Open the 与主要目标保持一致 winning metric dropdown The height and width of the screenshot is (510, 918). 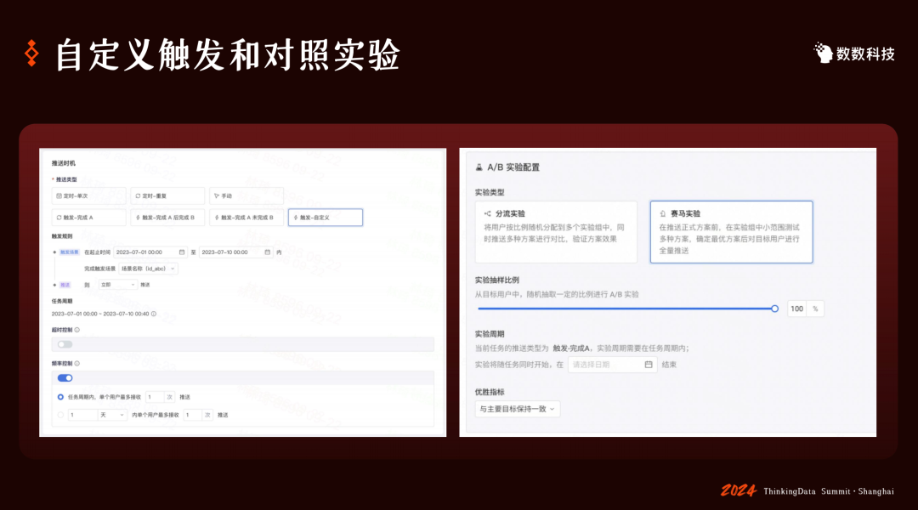pyautogui.click(x=518, y=409)
